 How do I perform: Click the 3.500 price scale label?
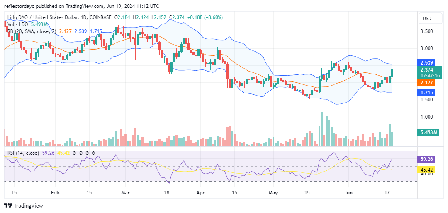click(x=427, y=31)
